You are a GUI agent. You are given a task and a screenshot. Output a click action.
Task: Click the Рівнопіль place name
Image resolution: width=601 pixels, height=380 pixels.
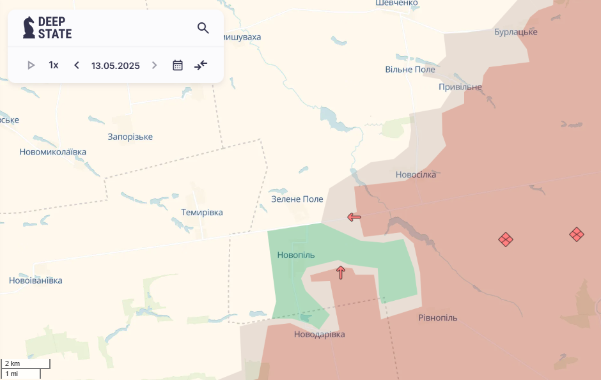438,317
